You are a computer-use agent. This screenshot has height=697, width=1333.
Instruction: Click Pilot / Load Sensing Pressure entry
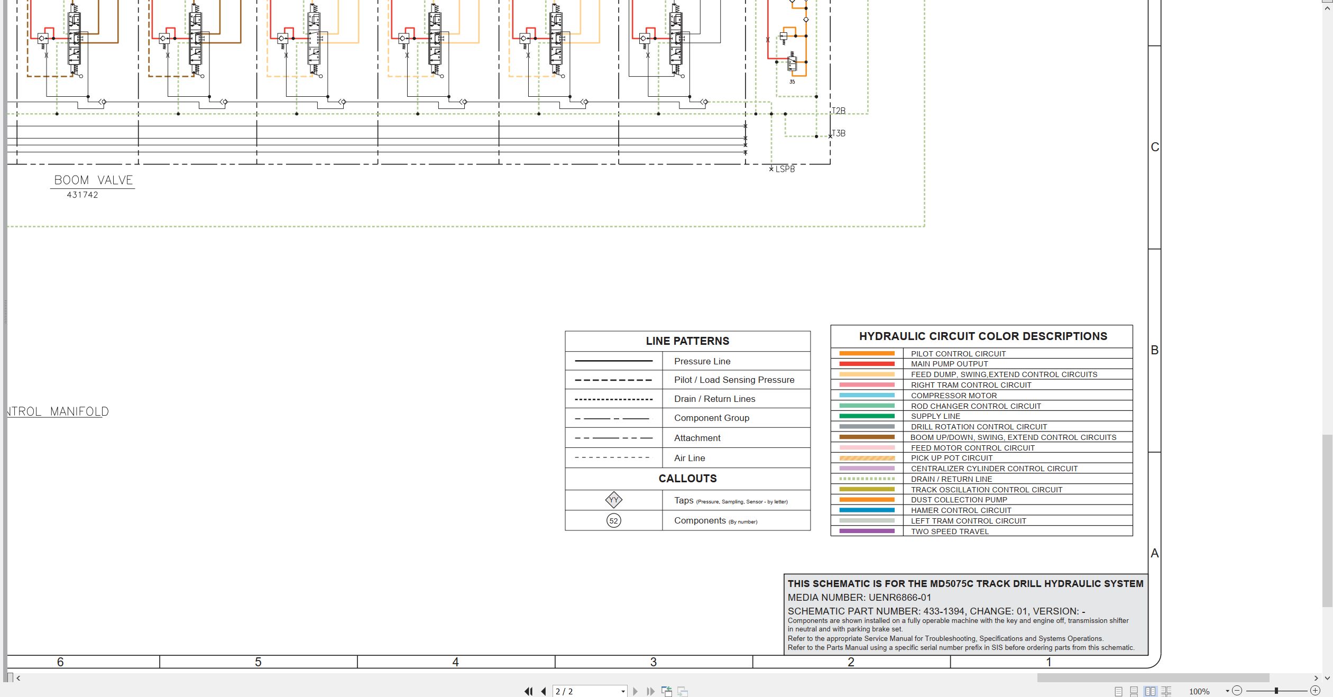pyautogui.click(x=734, y=380)
